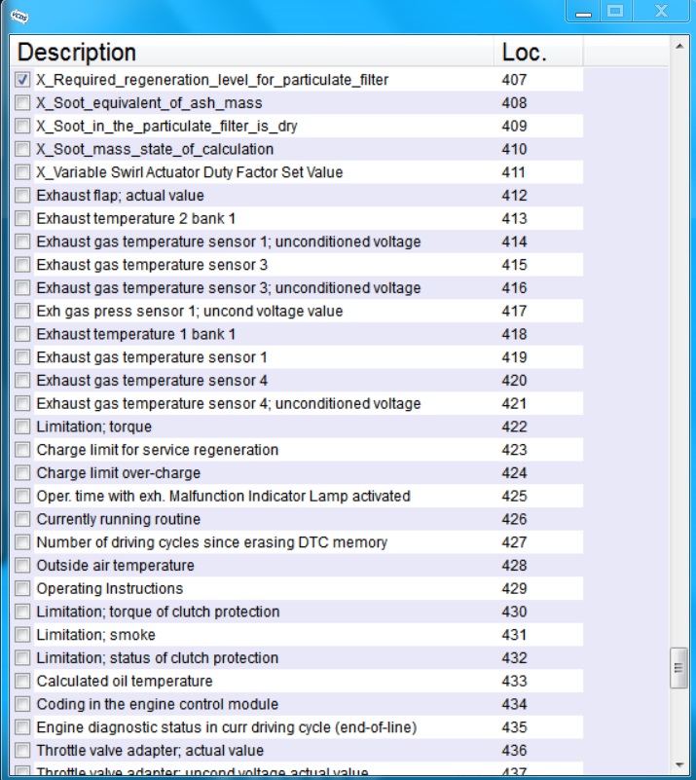Click the scrollbar down arrow
The image size is (696, 780).
coord(678,764)
